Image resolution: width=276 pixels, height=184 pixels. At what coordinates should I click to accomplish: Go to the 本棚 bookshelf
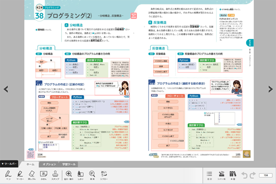tap(233, 175)
